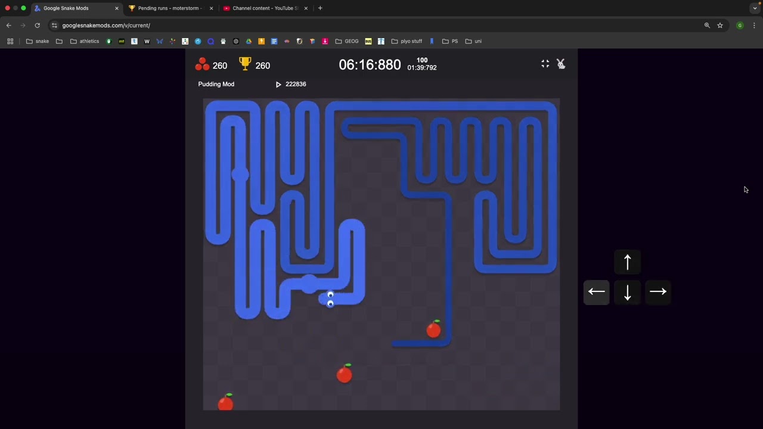Open the apps grid in bookmarks bar
This screenshot has height=429, width=763.
click(10, 41)
